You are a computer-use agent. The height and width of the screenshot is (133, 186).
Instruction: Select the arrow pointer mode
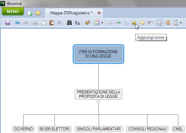160,23
